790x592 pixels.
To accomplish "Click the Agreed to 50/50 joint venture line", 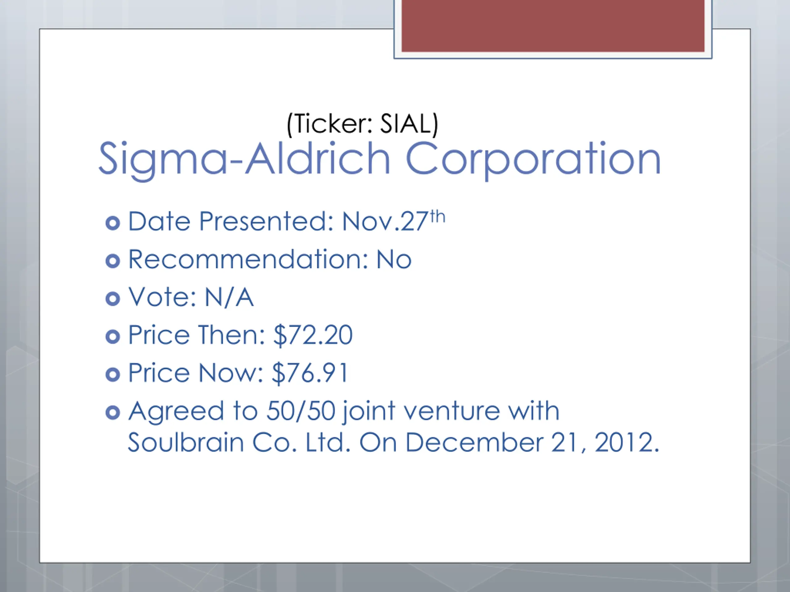I will coord(343,411).
